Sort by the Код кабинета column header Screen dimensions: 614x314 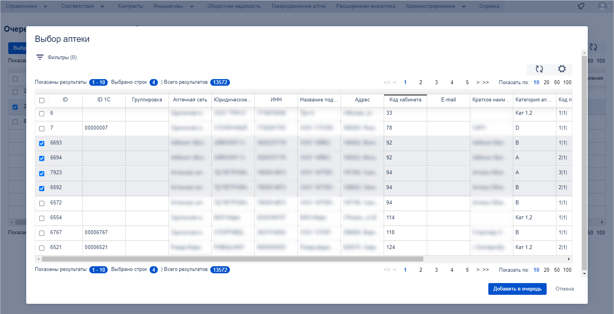(405, 100)
